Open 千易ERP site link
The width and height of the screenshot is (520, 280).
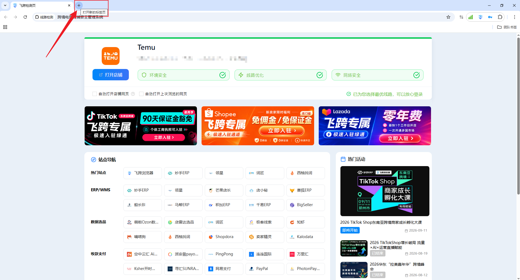265,205
